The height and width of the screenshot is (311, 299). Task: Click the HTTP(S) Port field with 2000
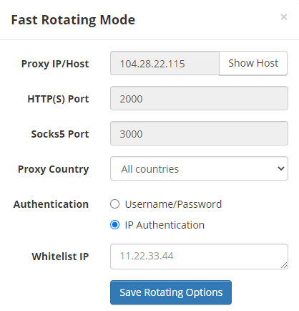pyautogui.click(x=199, y=98)
